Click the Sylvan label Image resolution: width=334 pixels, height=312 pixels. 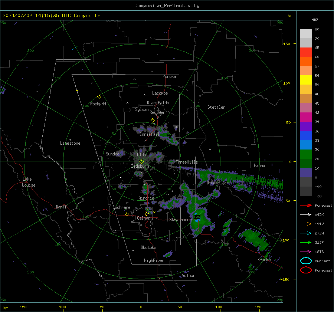point(142,109)
